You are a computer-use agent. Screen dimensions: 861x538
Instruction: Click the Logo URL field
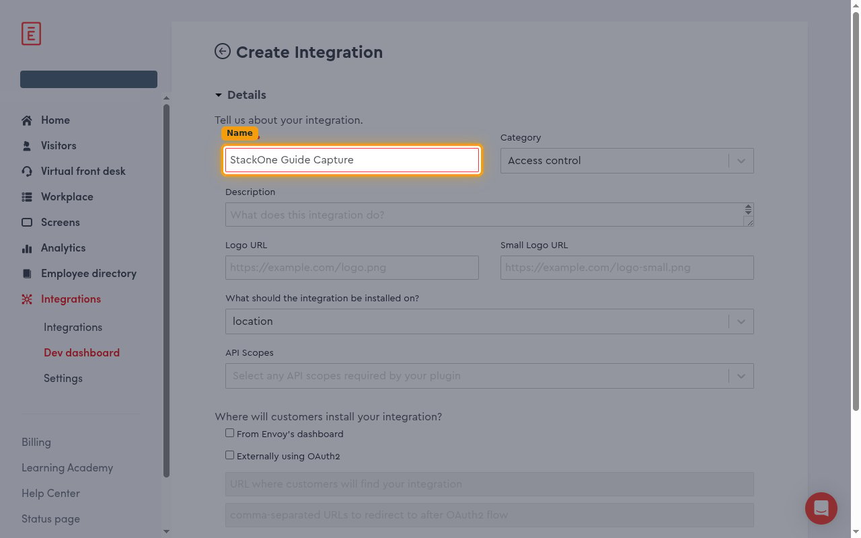coord(352,268)
